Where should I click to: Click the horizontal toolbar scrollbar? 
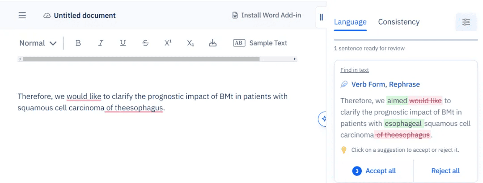pos(141,59)
